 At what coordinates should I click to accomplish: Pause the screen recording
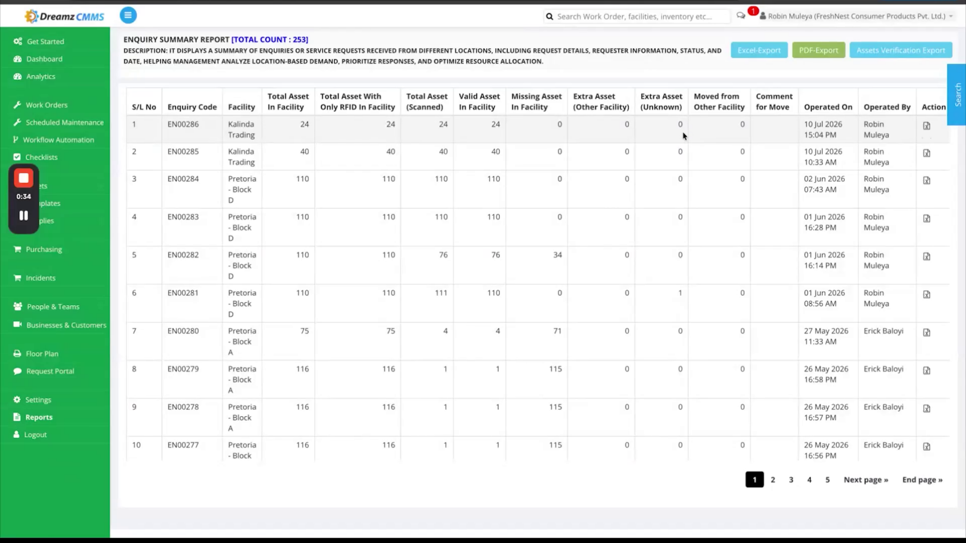pos(24,216)
